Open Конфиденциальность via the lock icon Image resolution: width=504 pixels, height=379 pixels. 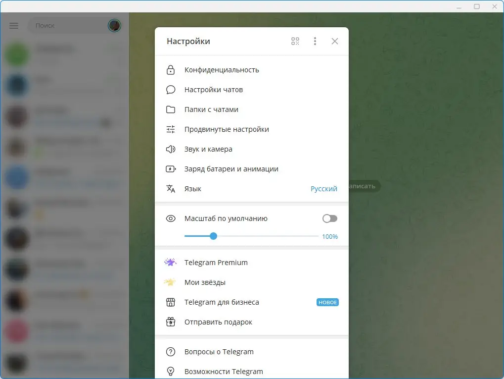pos(171,70)
